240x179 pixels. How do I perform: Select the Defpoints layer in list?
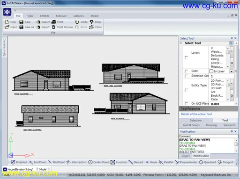point(217,56)
